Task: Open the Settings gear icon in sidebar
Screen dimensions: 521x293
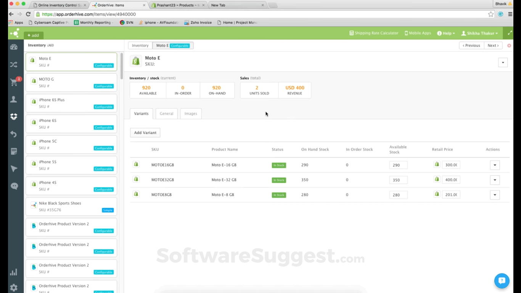Action: pos(14,288)
